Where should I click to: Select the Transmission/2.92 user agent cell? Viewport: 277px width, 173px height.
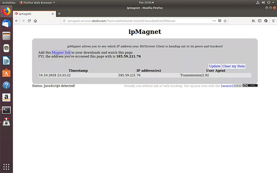pyautogui.click(x=216, y=75)
